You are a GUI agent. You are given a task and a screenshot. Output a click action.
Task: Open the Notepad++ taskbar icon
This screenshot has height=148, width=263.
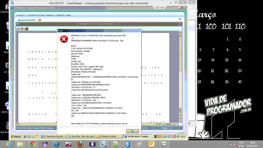[116, 144]
